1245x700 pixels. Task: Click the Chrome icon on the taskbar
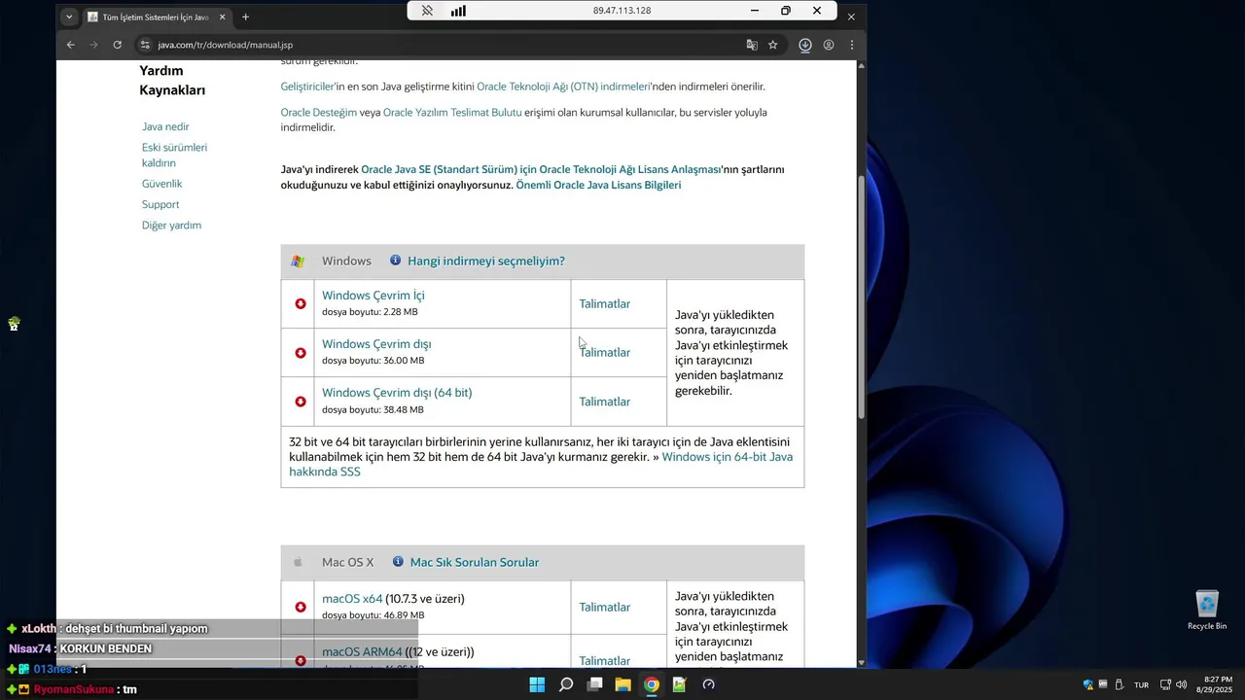coord(652,684)
